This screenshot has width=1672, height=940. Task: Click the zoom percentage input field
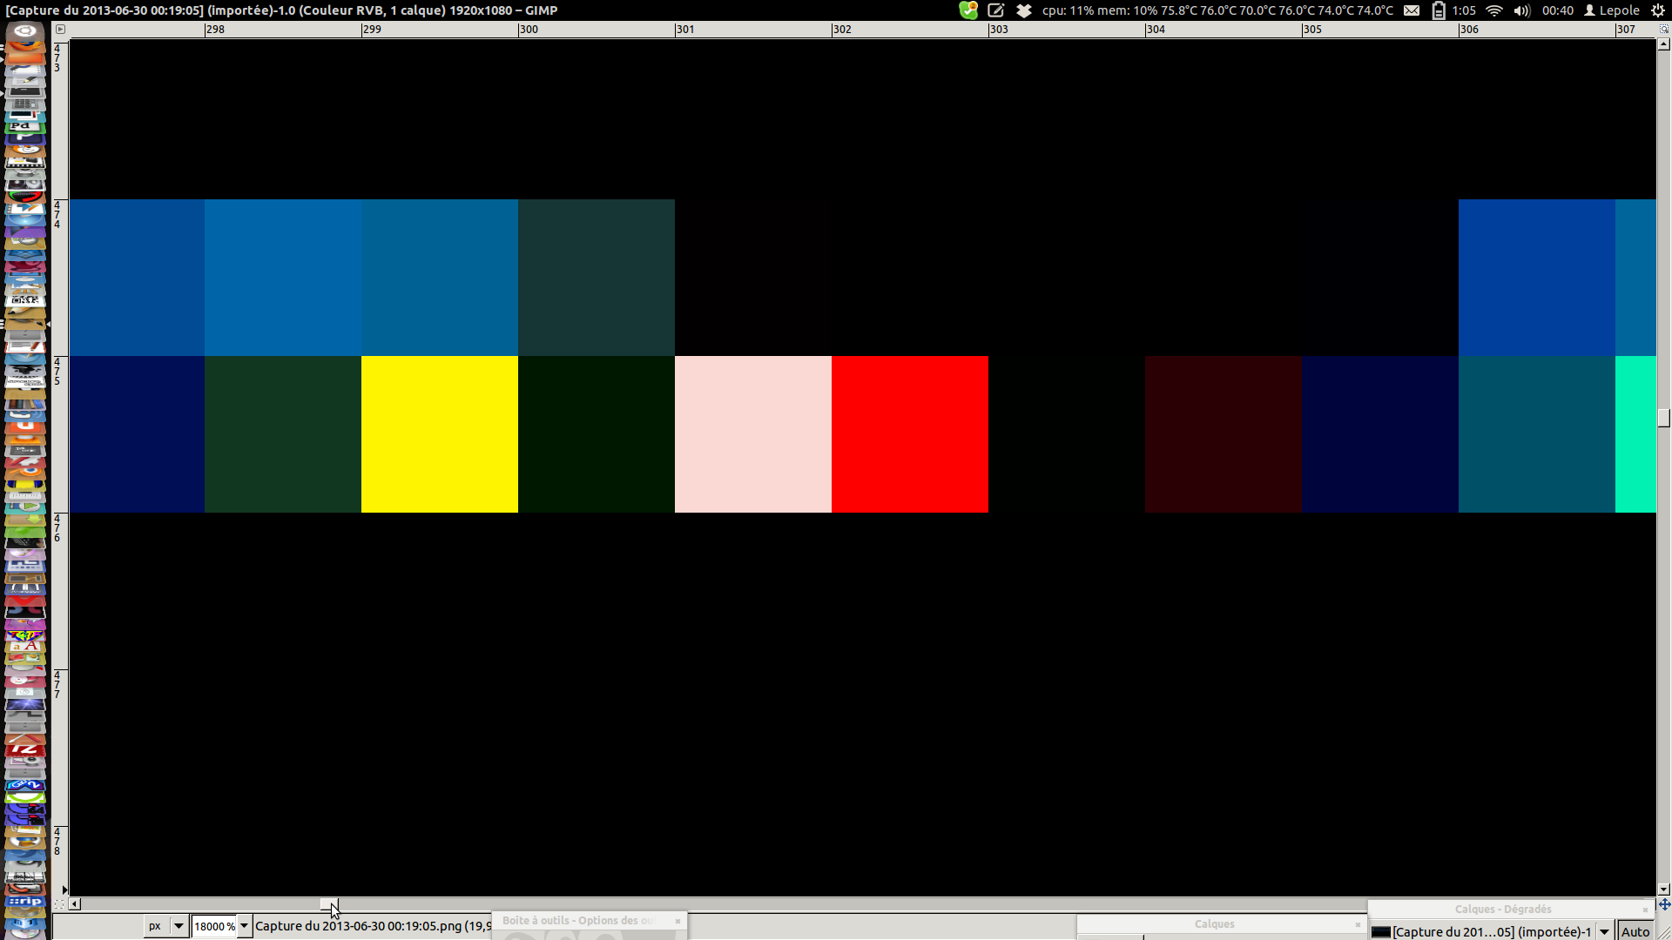pyautogui.click(x=213, y=926)
